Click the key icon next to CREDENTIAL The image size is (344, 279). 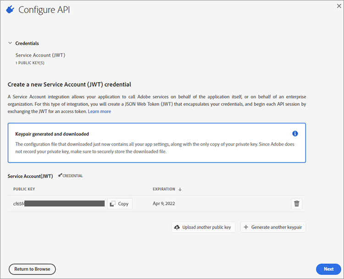coord(60,175)
